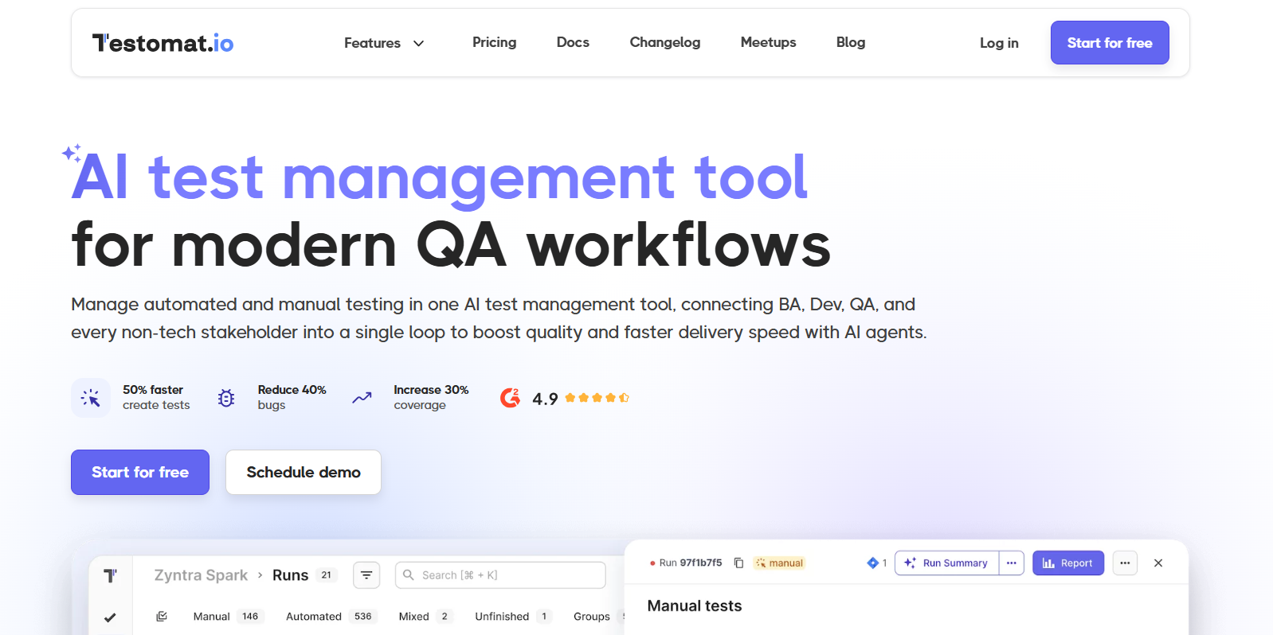The image size is (1273, 635).
Task: Select the Manual 146 tab
Action: tap(227, 616)
